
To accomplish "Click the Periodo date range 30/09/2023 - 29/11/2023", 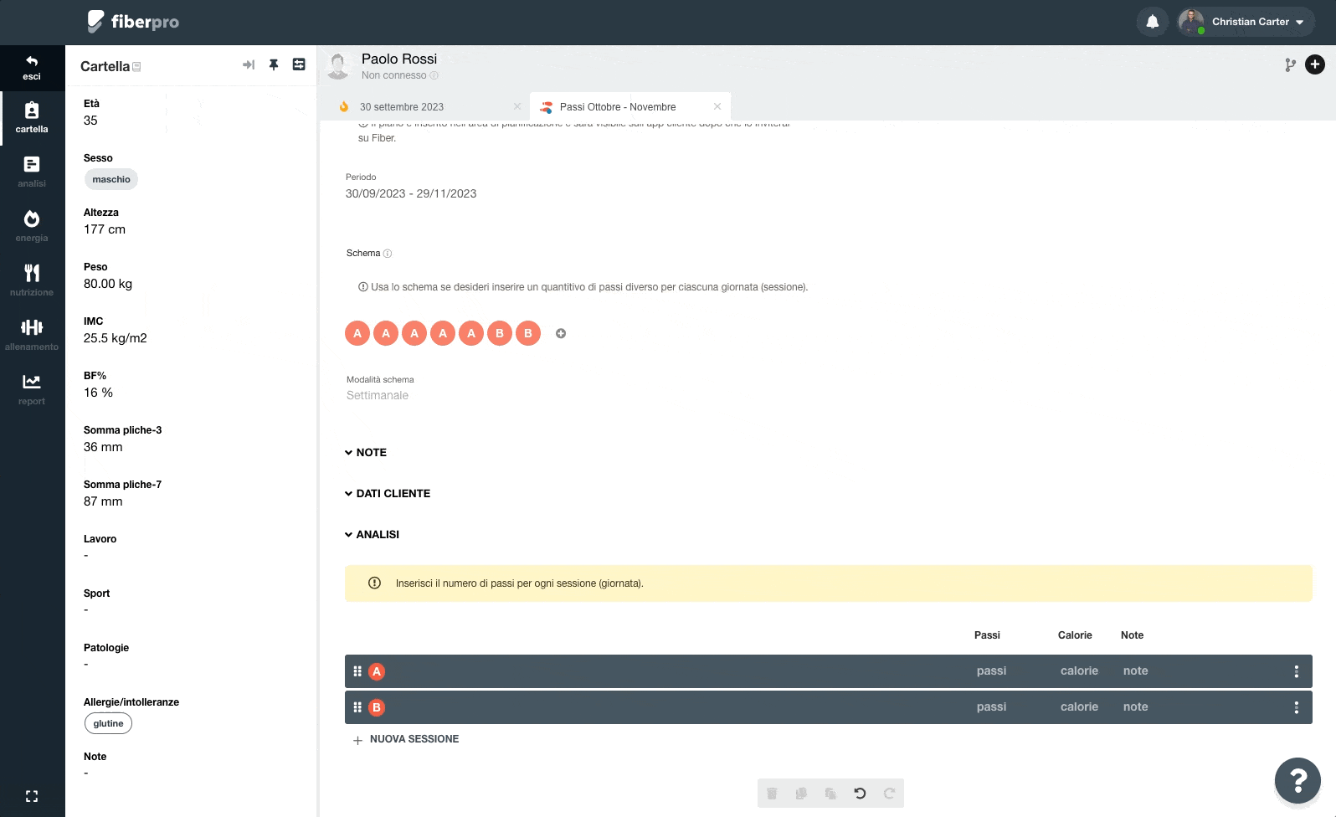I will (411, 193).
